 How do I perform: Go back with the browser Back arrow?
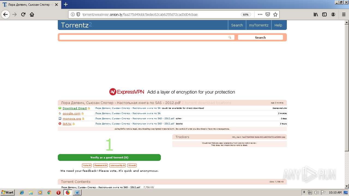(5, 14)
